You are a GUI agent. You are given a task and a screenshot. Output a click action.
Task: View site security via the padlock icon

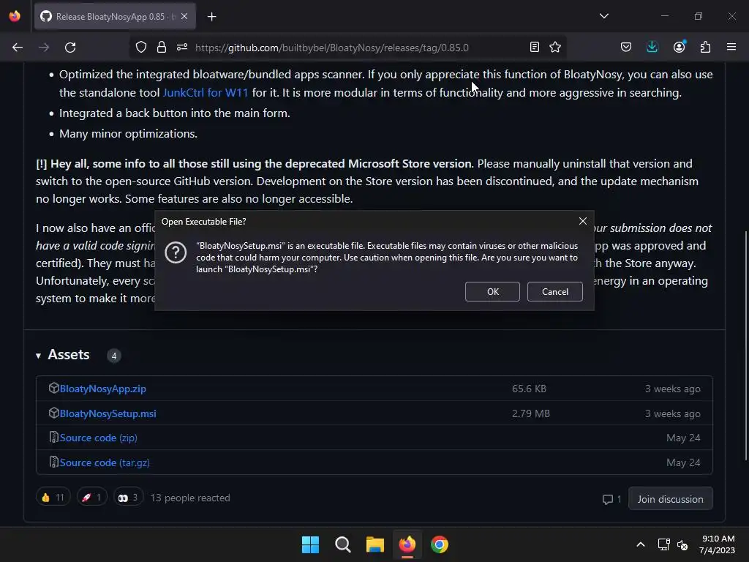(162, 48)
